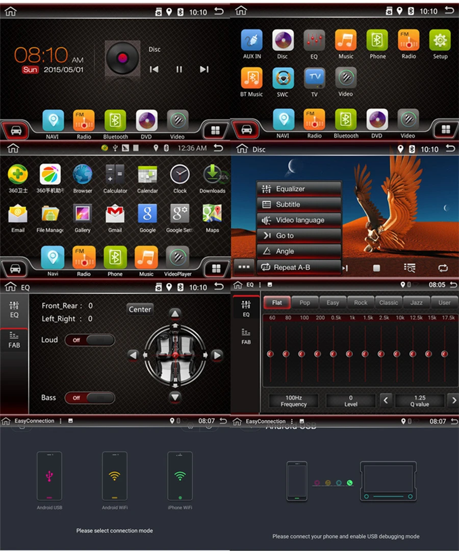Click the Center balance button

140,309
